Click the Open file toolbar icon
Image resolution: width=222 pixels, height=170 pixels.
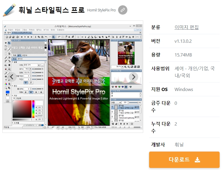click(10, 37)
